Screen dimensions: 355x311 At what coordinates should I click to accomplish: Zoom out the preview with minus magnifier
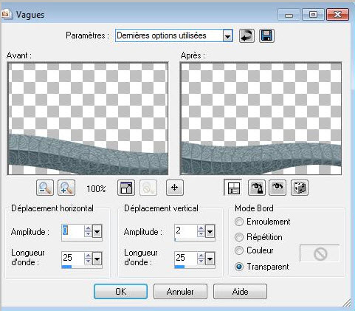pos(45,188)
